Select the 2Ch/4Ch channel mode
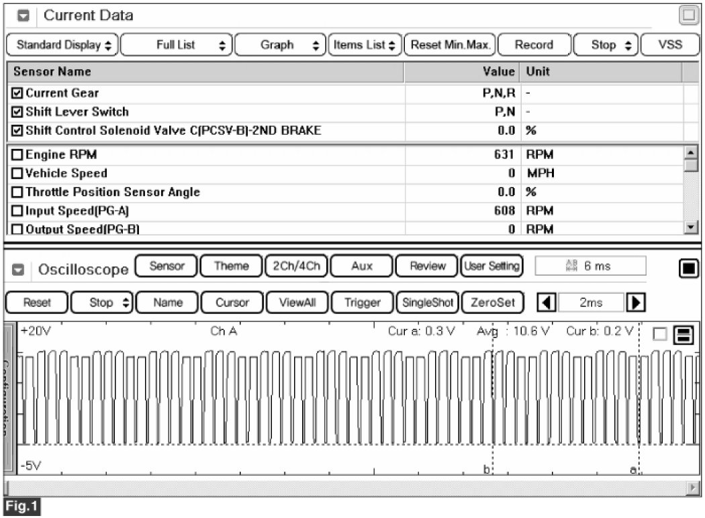Viewport: 705px width, 518px height. (296, 266)
